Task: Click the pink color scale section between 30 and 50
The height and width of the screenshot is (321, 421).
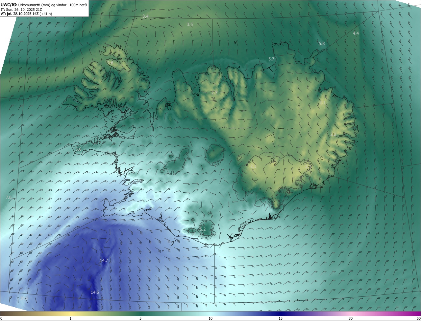Action: tap(385, 313)
